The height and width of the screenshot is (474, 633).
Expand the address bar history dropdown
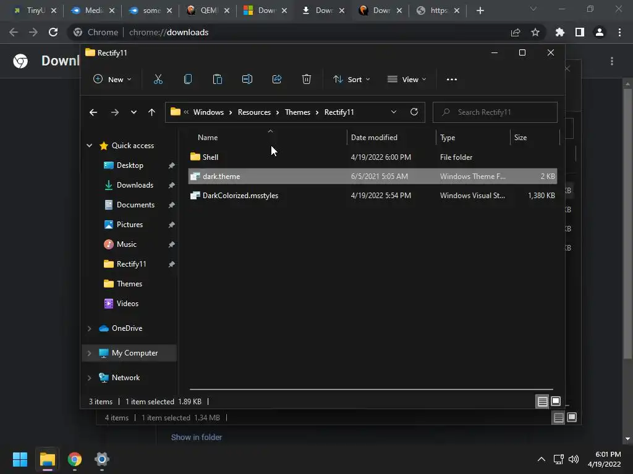tap(394, 112)
